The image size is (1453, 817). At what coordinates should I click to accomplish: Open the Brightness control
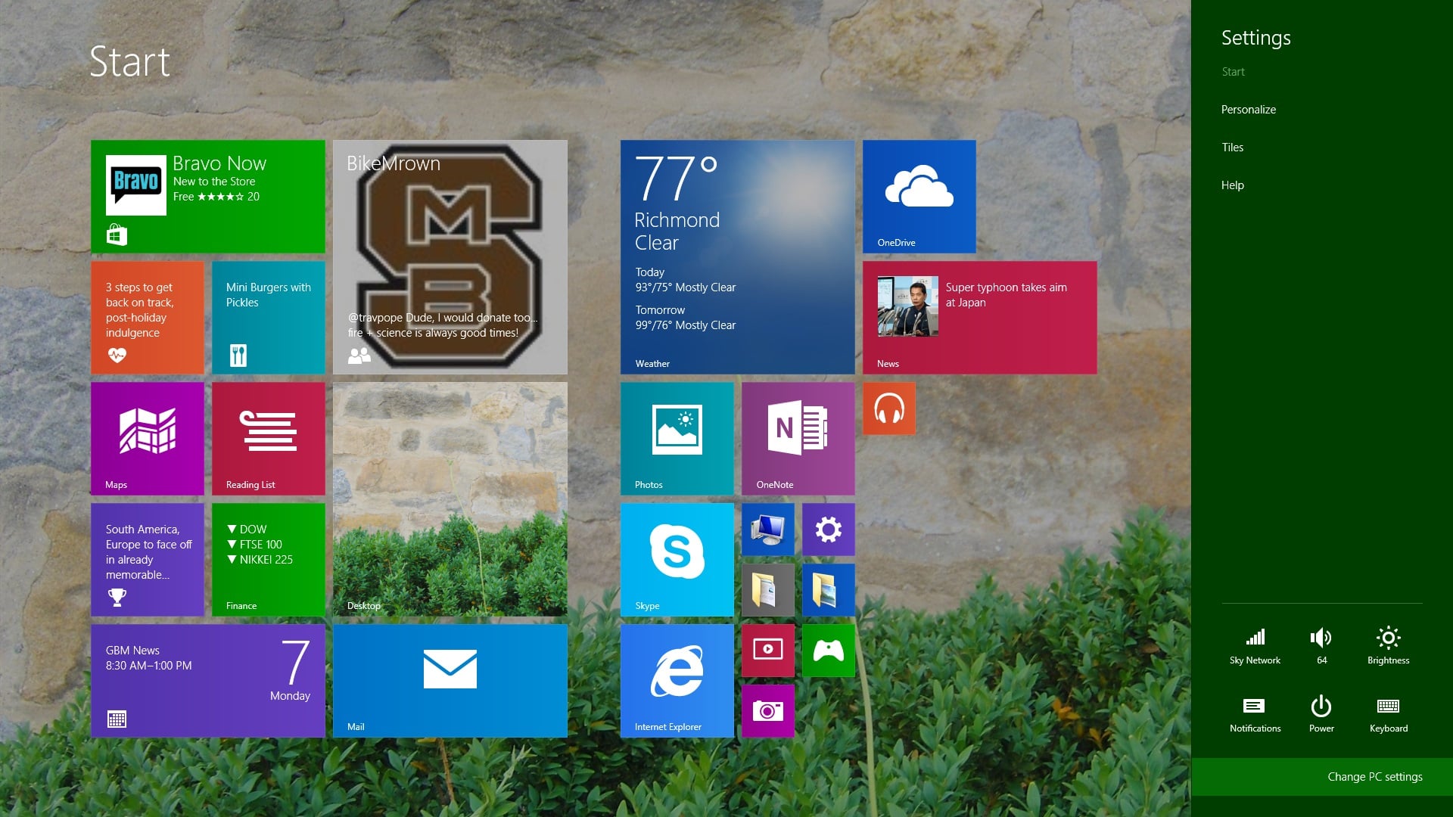pyautogui.click(x=1388, y=645)
